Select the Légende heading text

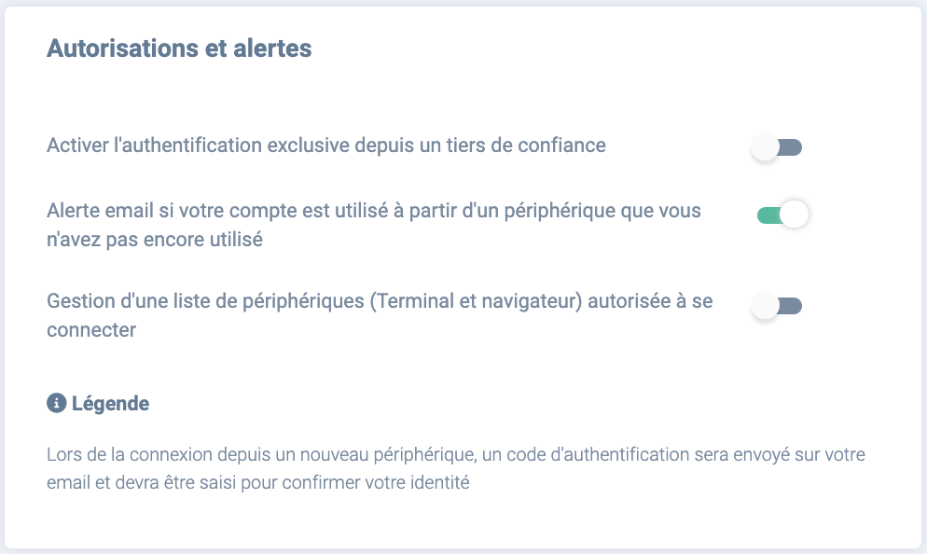tap(111, 404)
